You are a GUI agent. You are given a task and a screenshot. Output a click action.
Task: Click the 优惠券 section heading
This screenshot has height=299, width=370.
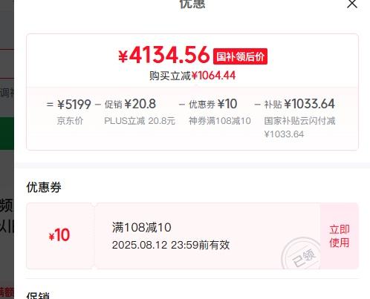pyautogui.click(x=44, y=187)
